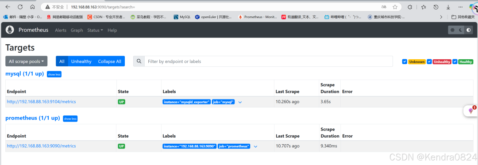This screenshot has width=478, height=165.
Task: Open All scrape pools dropdown
Action: tap(26, 61)
